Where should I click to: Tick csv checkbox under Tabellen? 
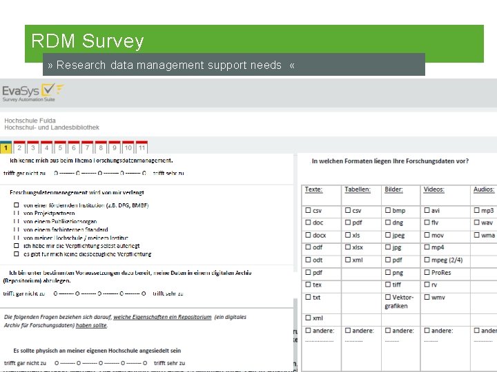point(348,210)
